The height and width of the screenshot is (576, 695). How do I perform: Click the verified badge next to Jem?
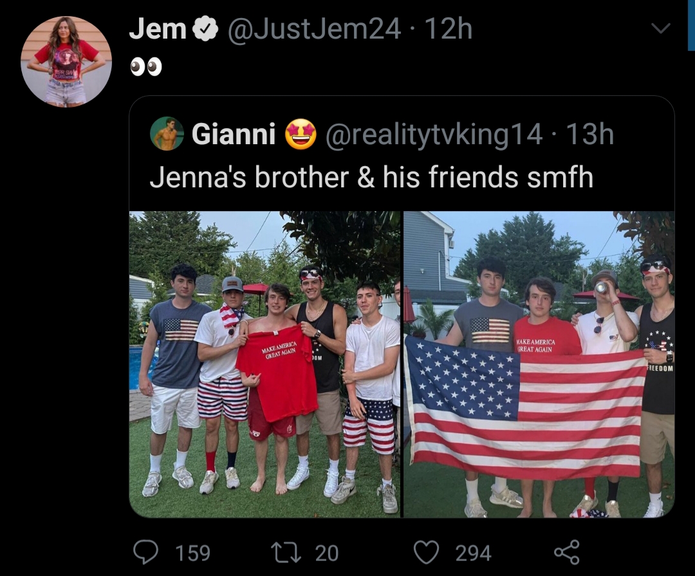coord(205,29)
